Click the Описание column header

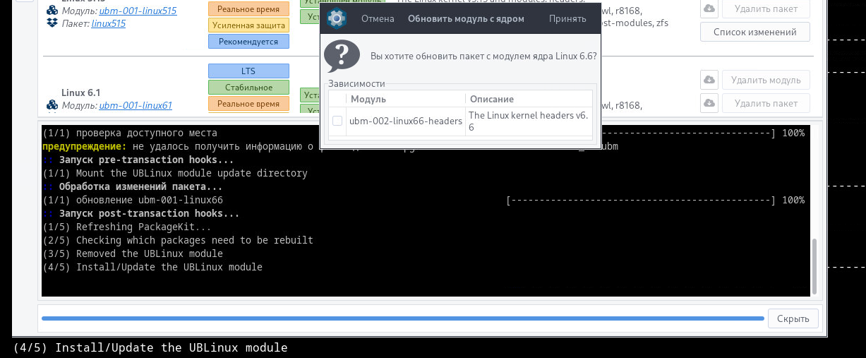pos(529,99)
